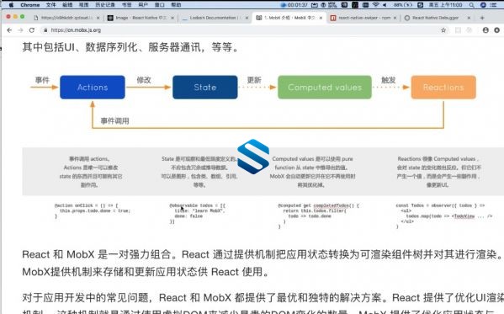
Task: Open the Chrome 书签 menu
Action: (127, 5)
